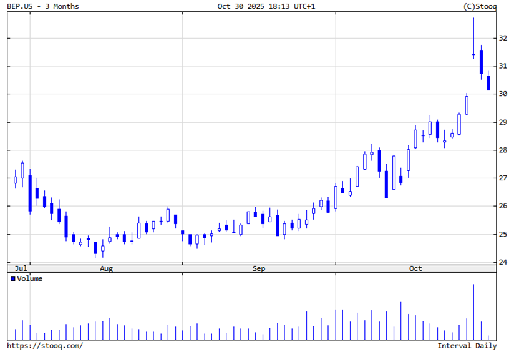Click the first candlestick on the left
The image size is (524, 357).
click(16, 180)
